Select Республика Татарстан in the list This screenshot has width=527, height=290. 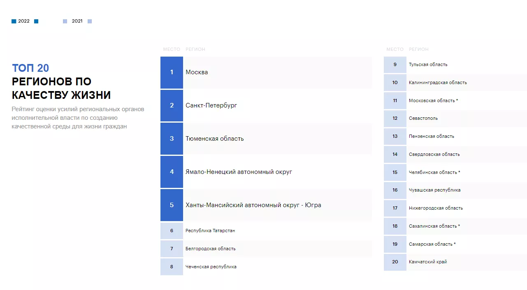coord(210,231)
